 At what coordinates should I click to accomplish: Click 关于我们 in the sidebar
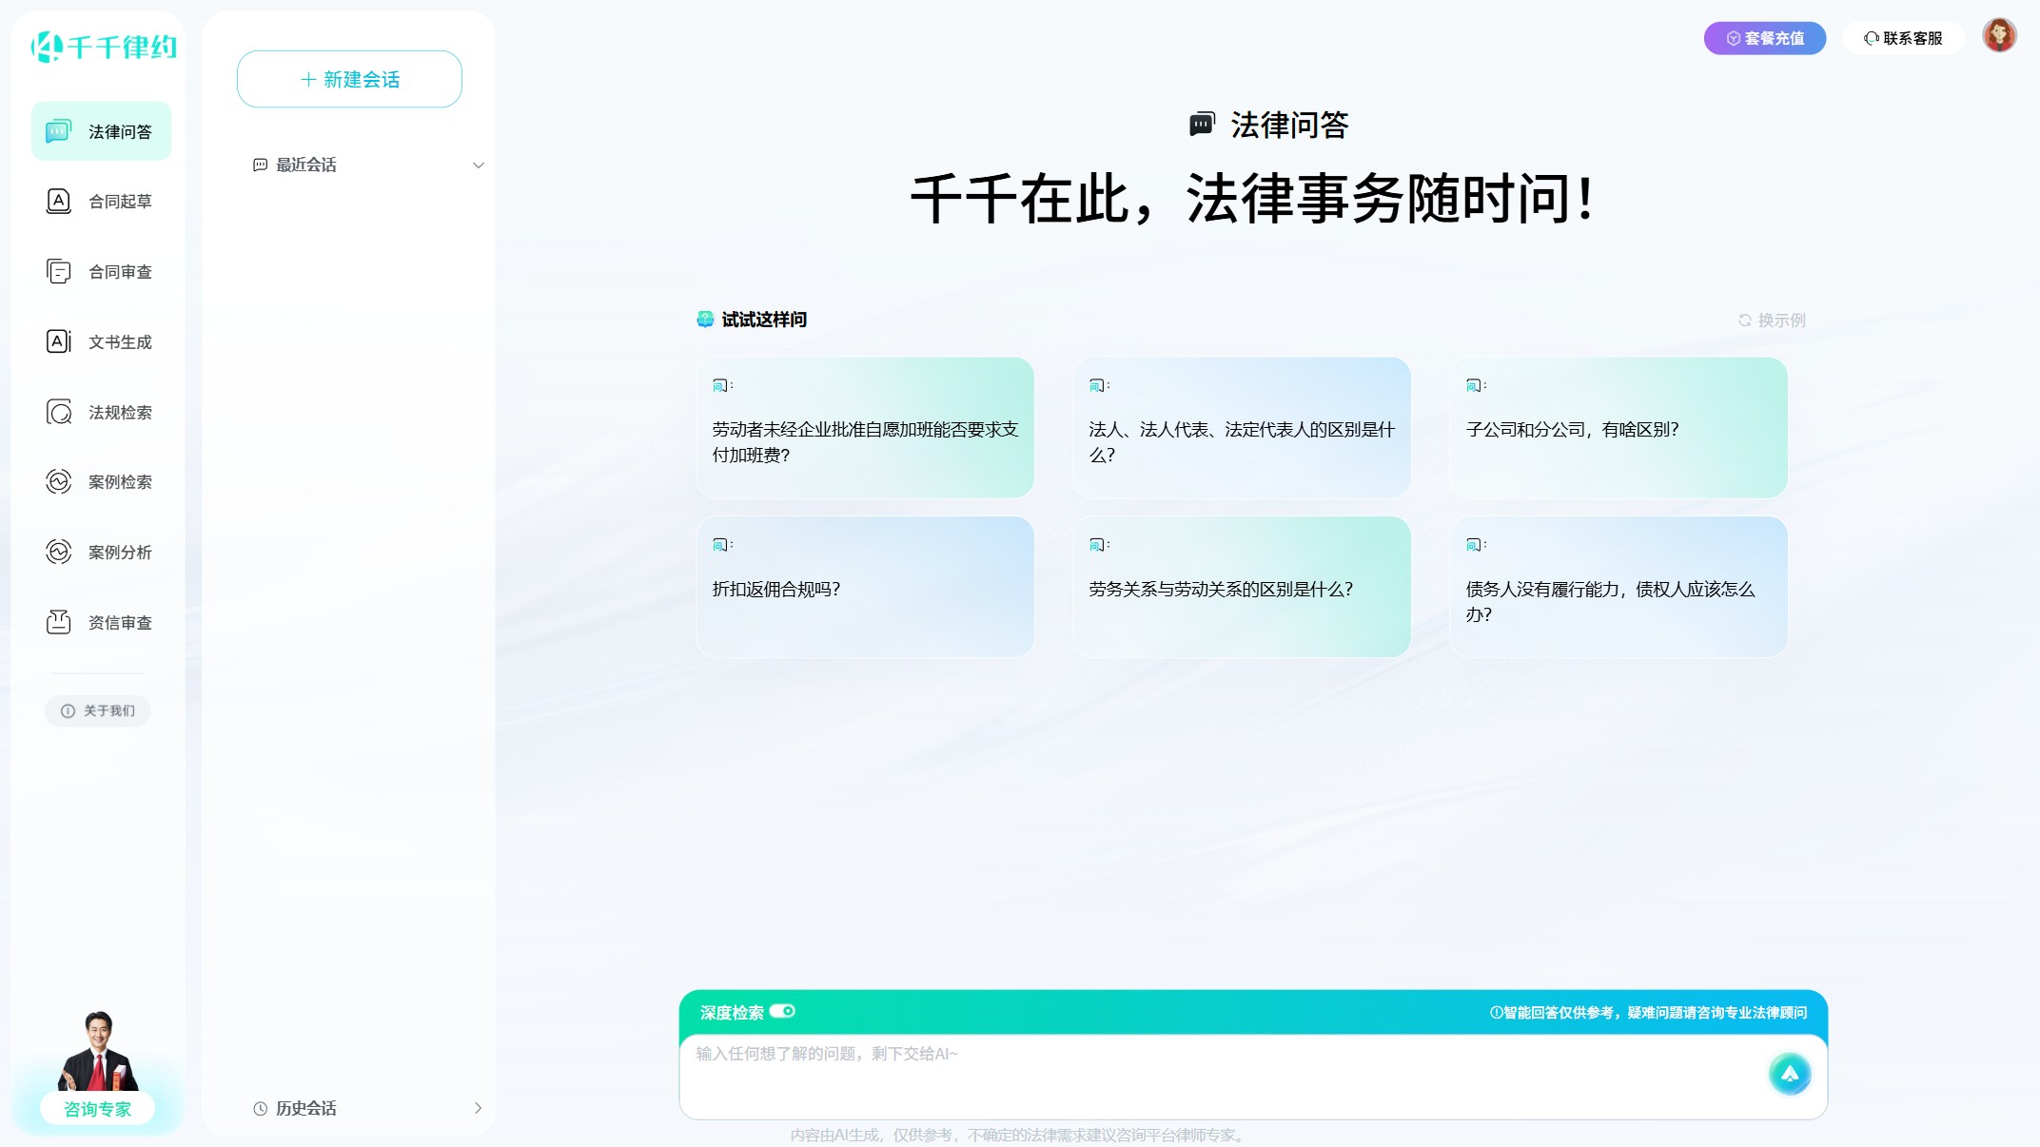click(x=97, y=710)
